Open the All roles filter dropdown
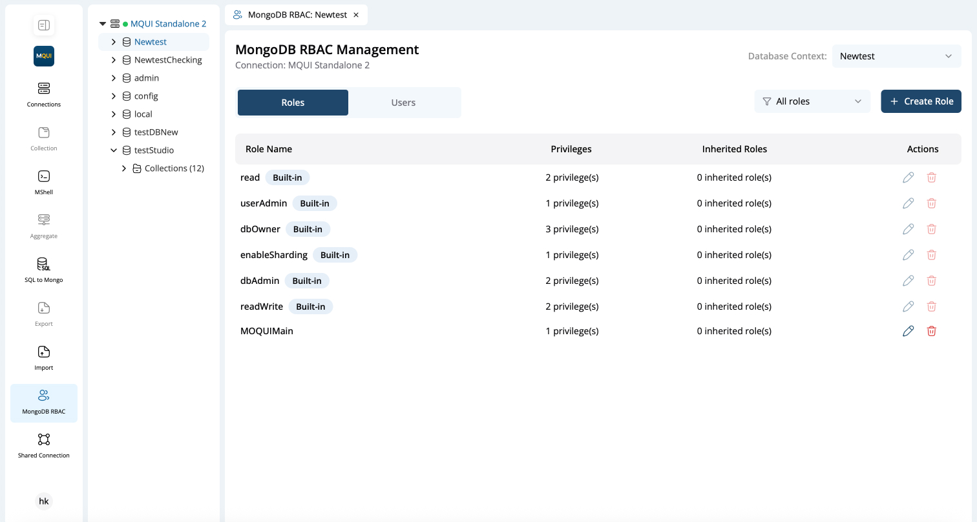 click(x=812, y=101)
